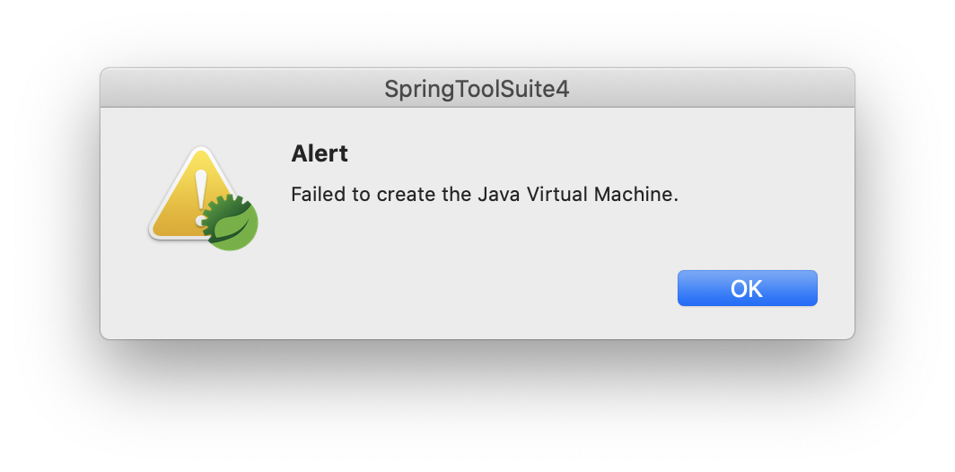
Task: Click the gray dialog title bar
Action: pyautogui.click(x=477, y=88)
